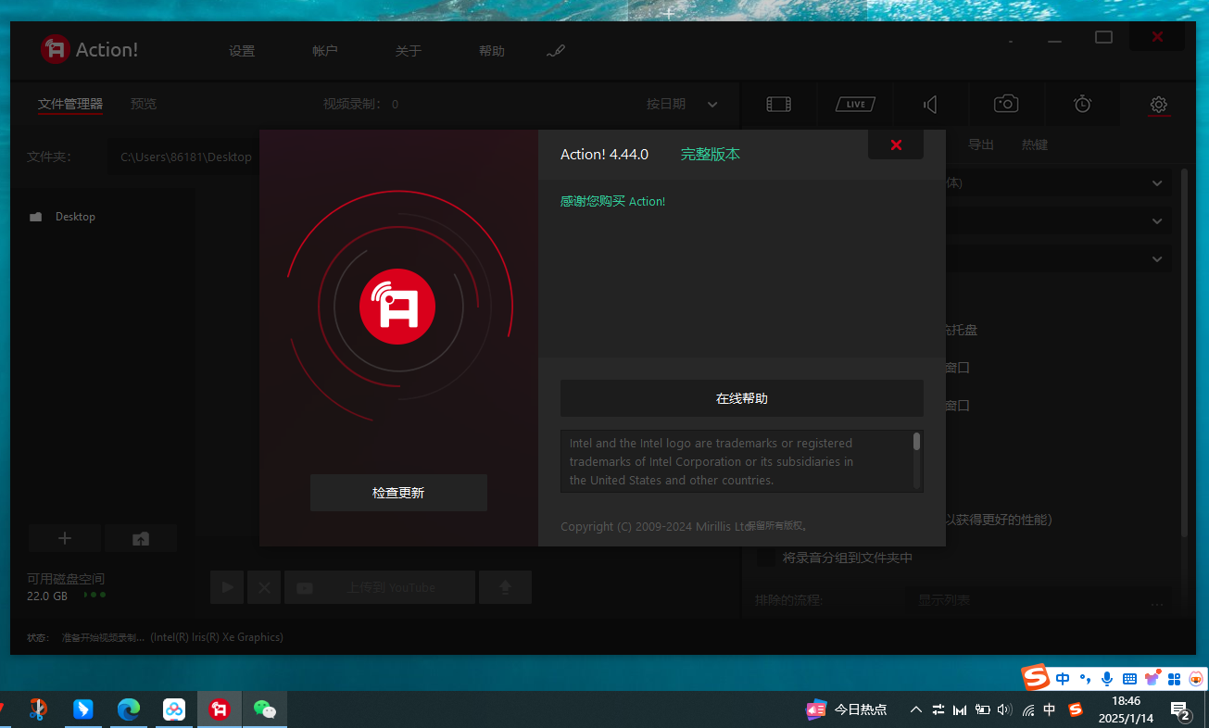1209x728 pixels.
Task: Open the LIVE streaming tab
Action: point(855,104)
